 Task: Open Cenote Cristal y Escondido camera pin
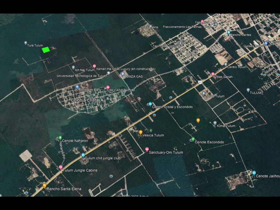pos(150,104)
